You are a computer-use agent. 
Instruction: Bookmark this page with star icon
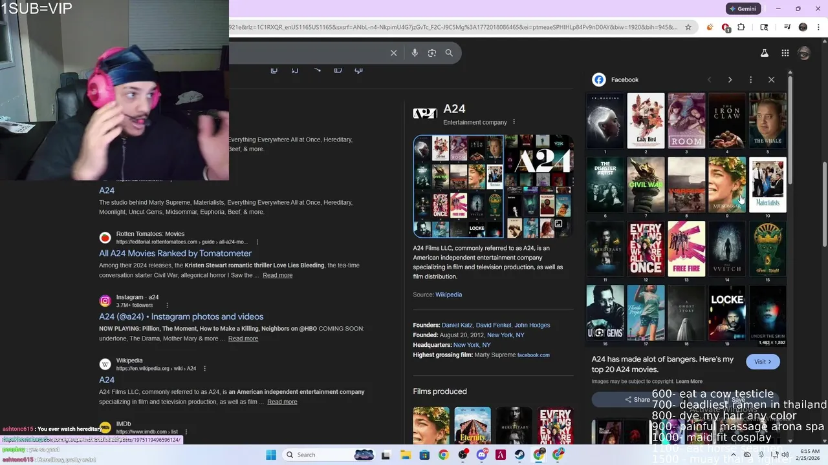pyautogui.click(x=688, y=27)
